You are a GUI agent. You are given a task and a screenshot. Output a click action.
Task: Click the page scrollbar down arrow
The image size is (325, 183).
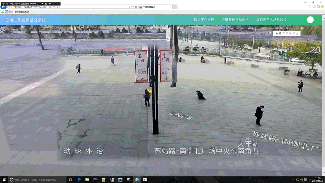click(323, 173)
